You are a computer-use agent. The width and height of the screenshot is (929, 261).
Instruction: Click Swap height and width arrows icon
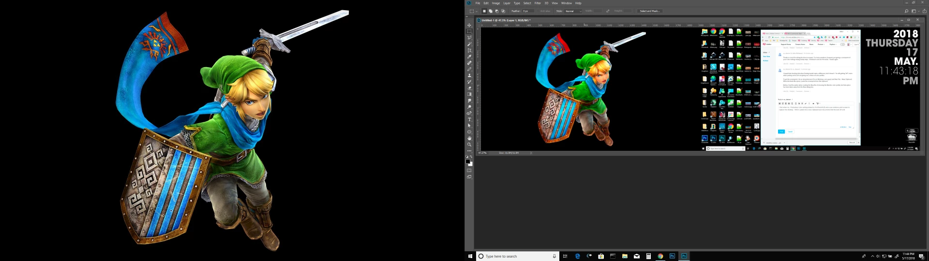click(x=608, y=11)
